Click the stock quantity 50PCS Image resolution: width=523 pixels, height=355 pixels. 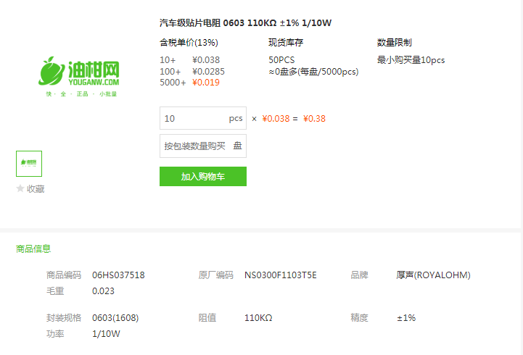(281, 60)
